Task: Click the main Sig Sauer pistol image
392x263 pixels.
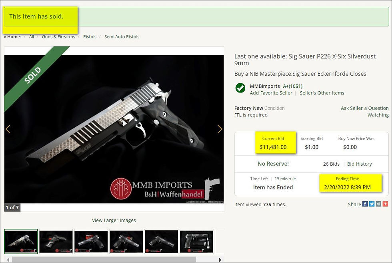Action: (x=114, y=129)
